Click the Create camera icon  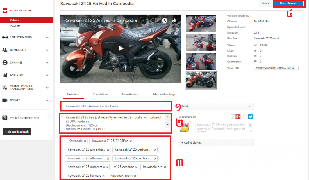point(5,100)
